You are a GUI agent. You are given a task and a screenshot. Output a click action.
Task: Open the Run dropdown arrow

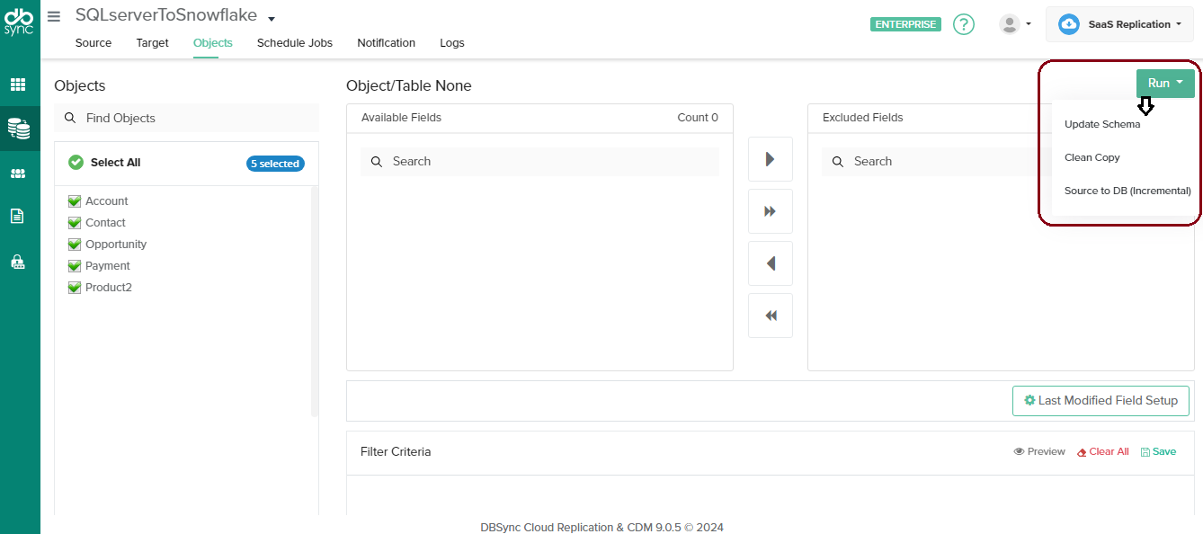pyautogui.click(x=1180, y=82)
